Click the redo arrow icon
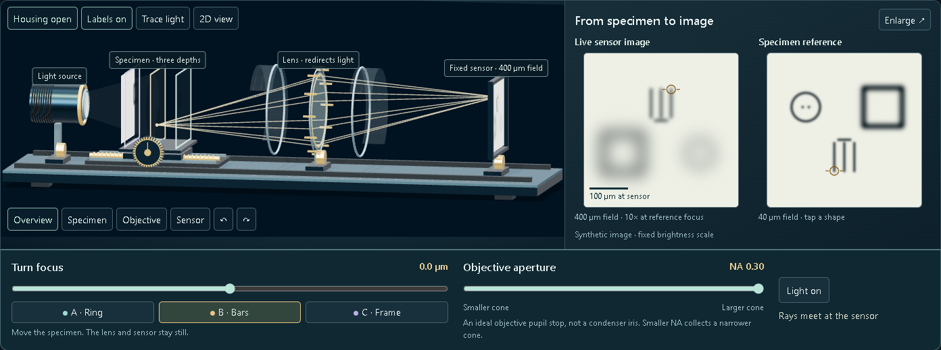 [x=247, y=220]
